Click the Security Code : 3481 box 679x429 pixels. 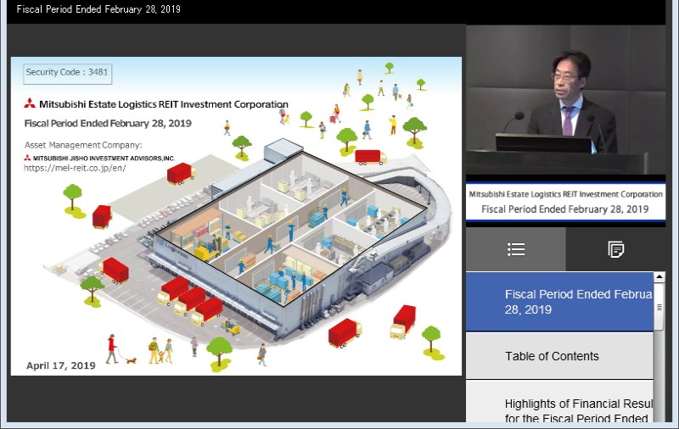pos(67,73)
